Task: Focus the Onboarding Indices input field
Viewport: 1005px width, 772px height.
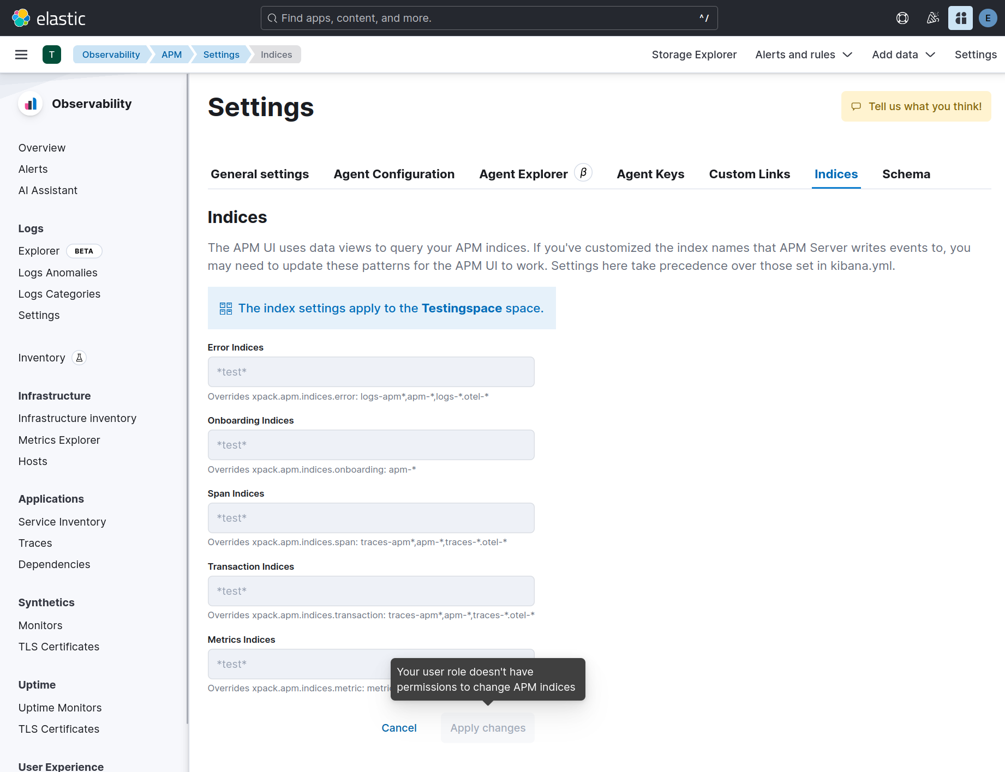Action: click(371, 445)
